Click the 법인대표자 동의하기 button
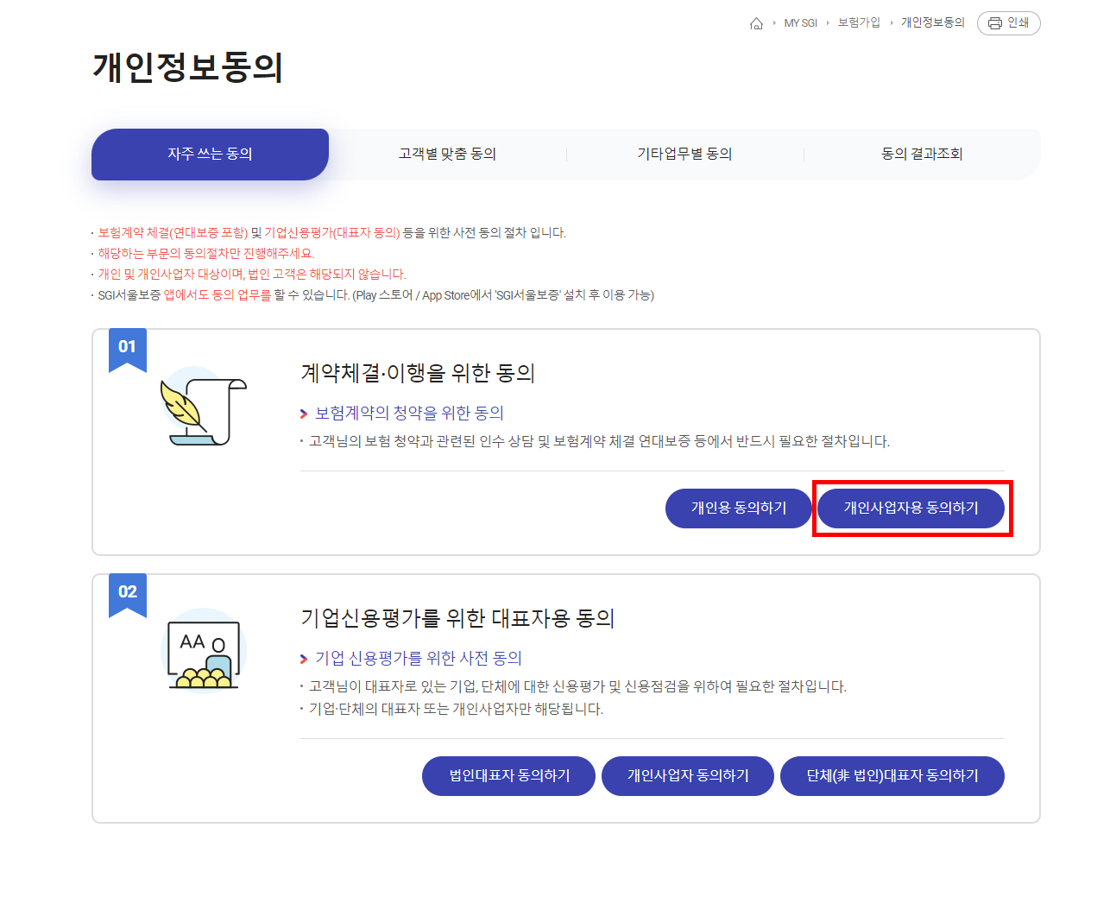The image size is (1116, 897). coord(508,776)
